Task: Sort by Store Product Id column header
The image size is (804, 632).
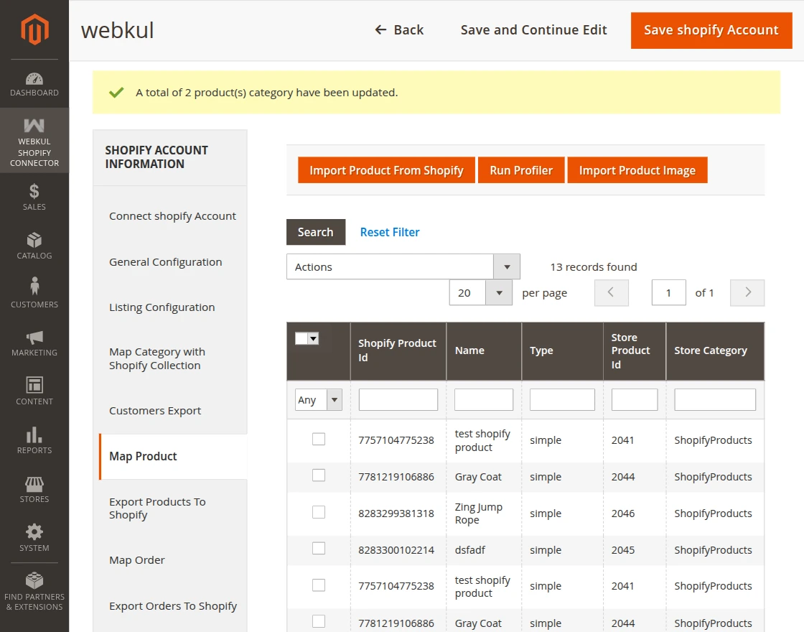Action: (635, 351)
